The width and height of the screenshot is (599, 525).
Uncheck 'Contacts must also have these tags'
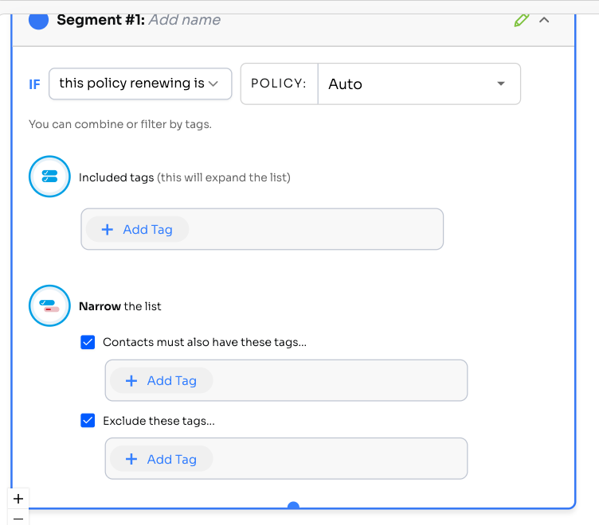pos(88,342)
